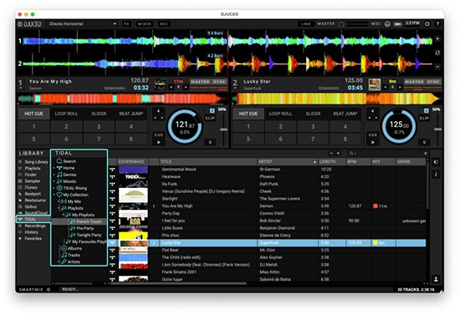Screen dimensions: 460x315
Task: Open the track info 'i' icon
Action: pyautogui.click(x=436, y=175)
